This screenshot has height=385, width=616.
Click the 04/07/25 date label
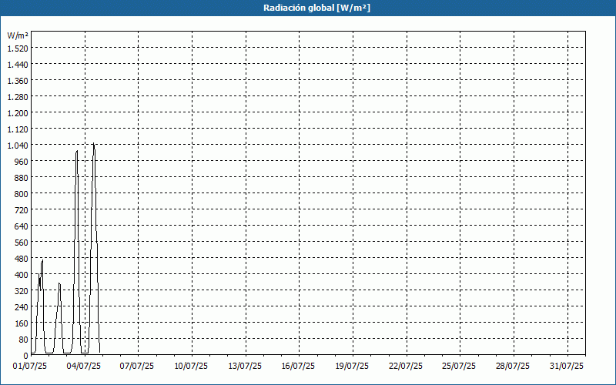coord(84,367)
